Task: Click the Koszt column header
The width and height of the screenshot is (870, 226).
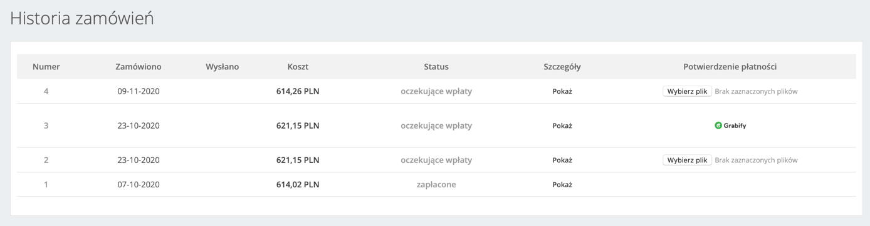Action: point(298,67)
